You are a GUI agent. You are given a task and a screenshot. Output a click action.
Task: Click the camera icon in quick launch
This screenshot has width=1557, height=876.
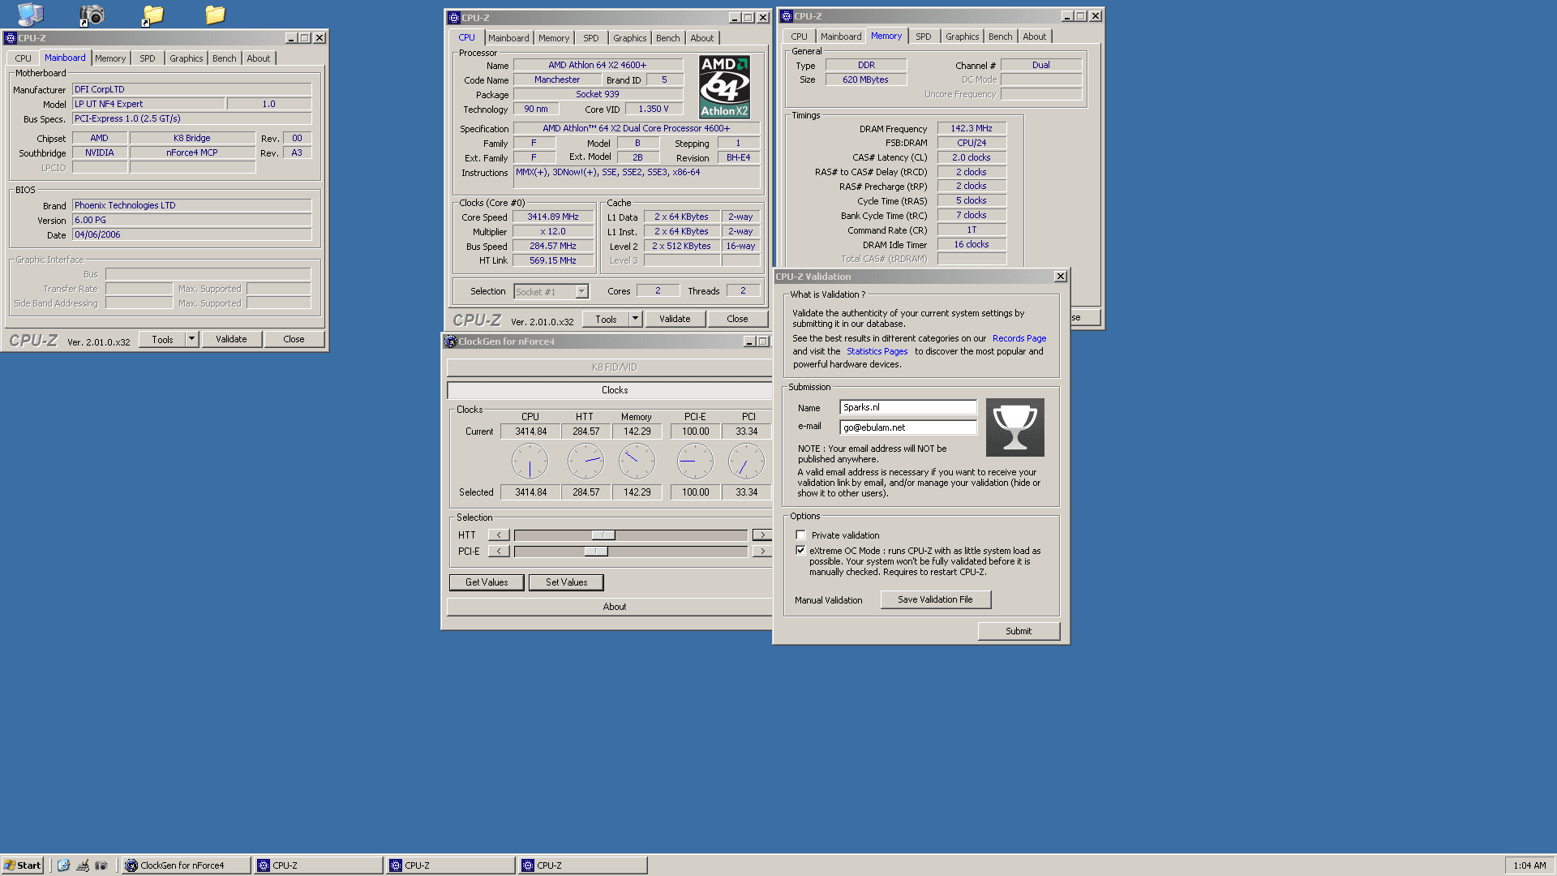click(x=101, y=865)
